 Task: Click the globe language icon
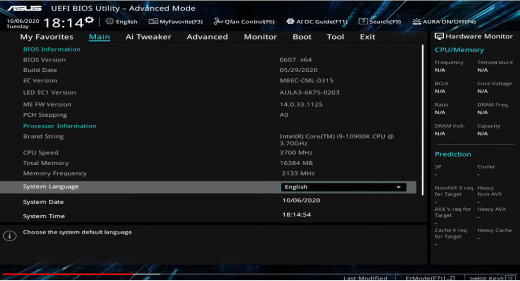(110, 21)
